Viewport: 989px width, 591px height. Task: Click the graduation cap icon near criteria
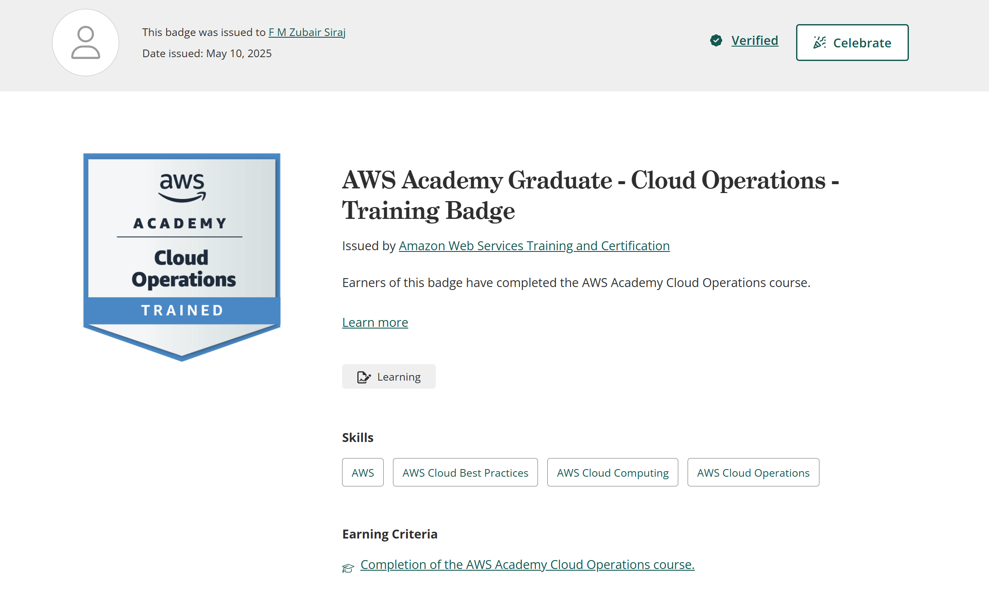348,568
